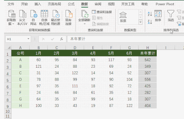Image resolution: width=184 pixels, height=119 pixels.
Task: Open the Name Box dropdown arrow
Action: [x=28, y=39]
